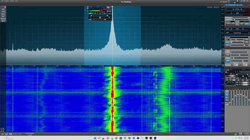Click the zoom out magnifier at bottom-left
This screenshot has width=250, height=140.
(1, 131)
